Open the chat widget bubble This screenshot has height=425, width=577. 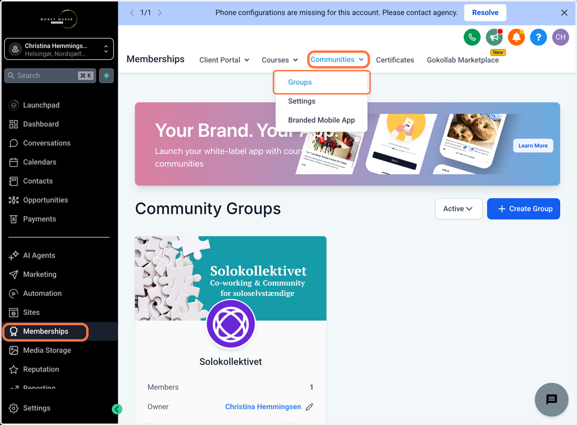click(x=552, y=399)
